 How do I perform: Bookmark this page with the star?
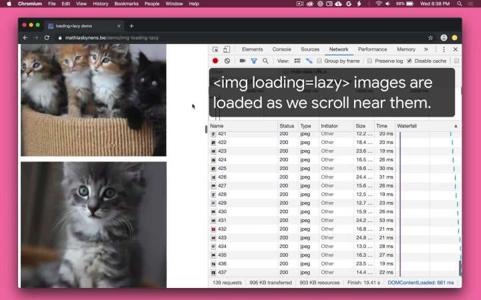(x=430, y=37)
